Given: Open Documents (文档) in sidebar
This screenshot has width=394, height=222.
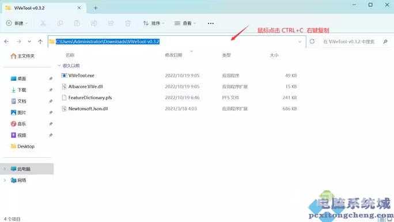Looking at the screenshot, I should [x=18, y=101].
